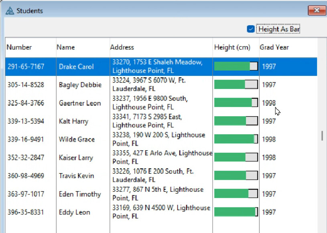The width and height of the screenshot is (327, 233).
Task: Select the Bagley Debbie row
Action: (x=80, y=85)
